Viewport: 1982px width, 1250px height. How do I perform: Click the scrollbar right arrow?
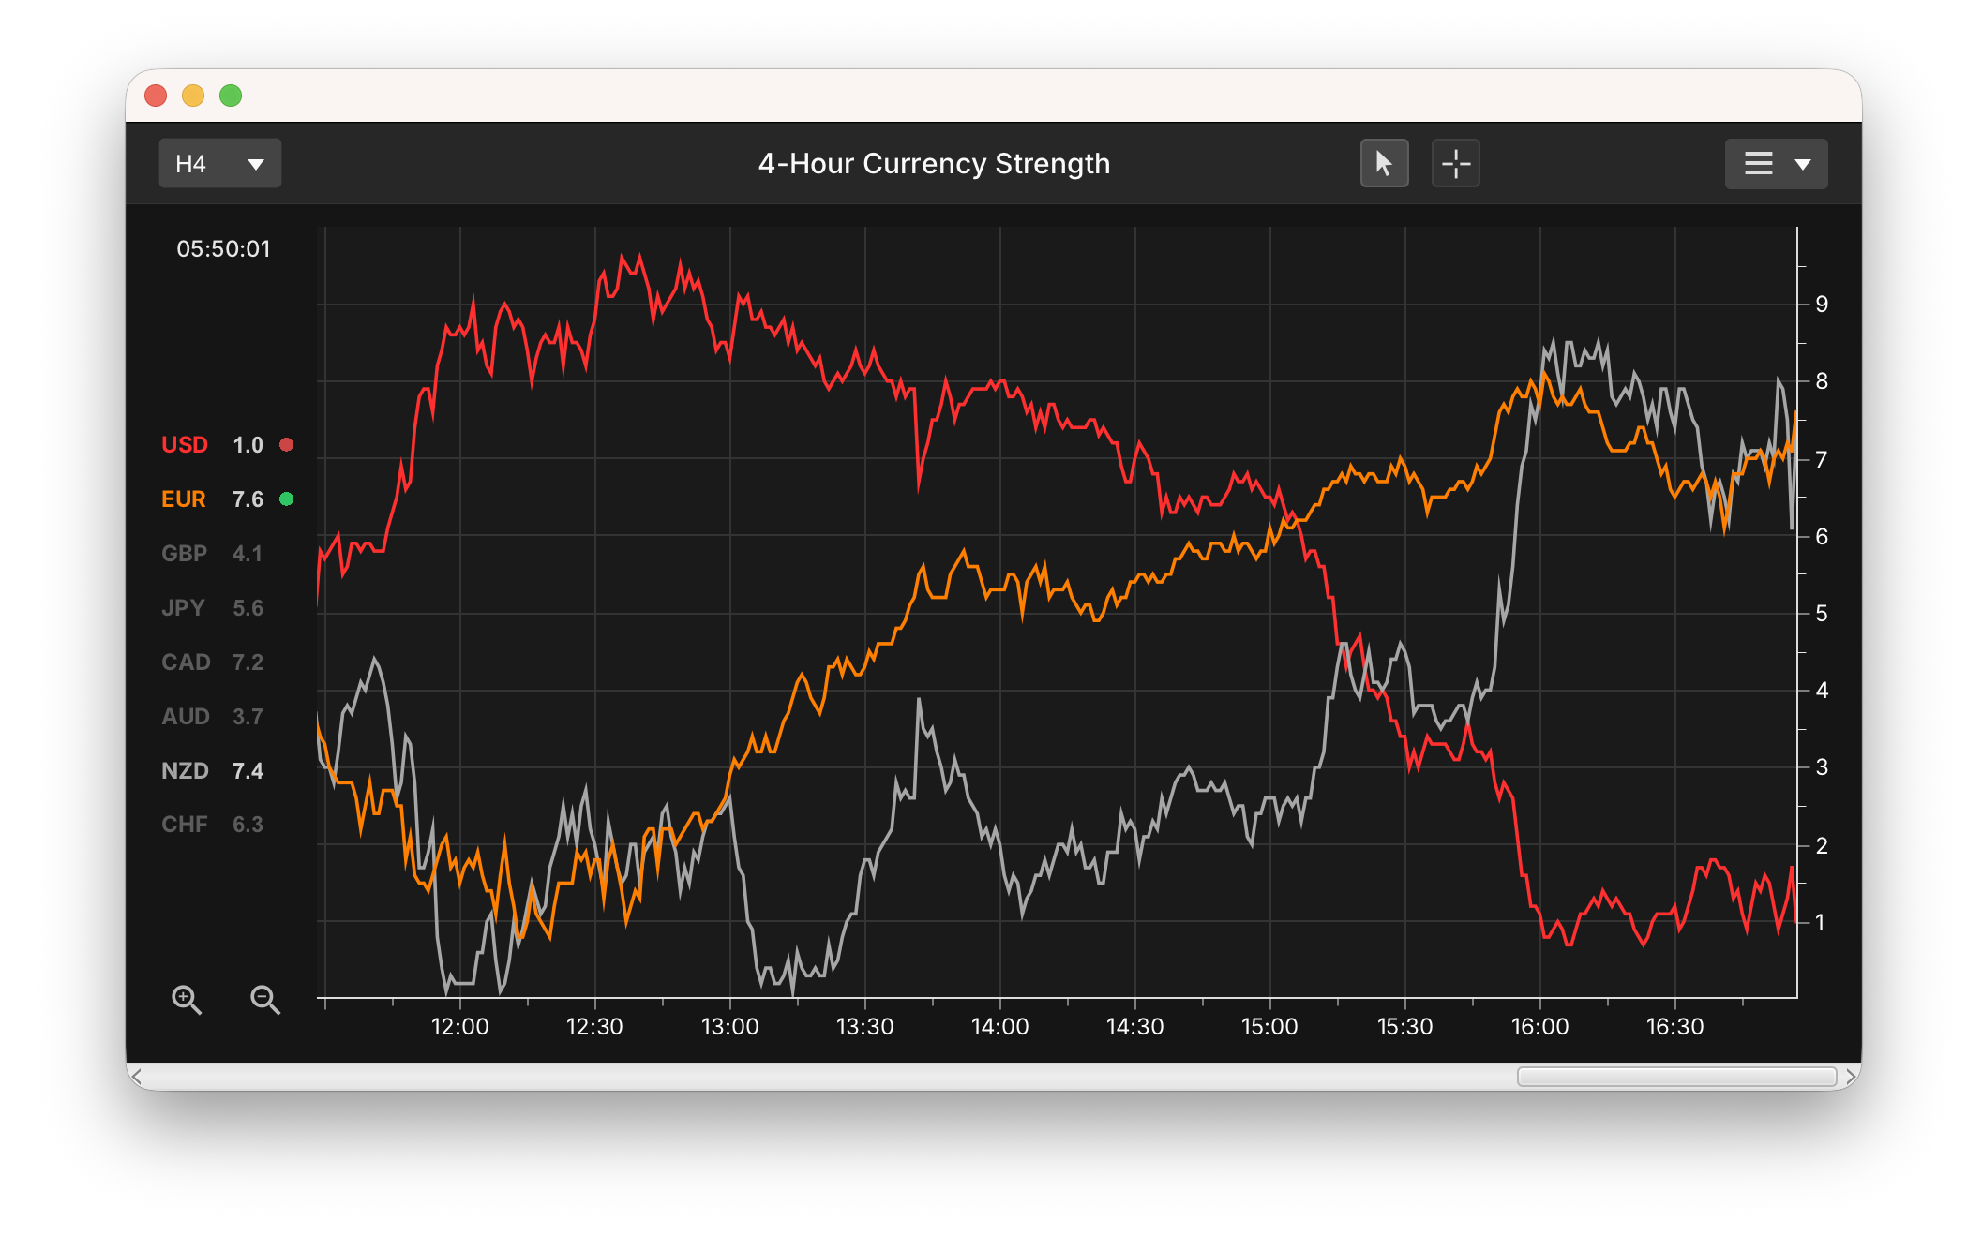pyautogui.click(x=1851, y=1077)
